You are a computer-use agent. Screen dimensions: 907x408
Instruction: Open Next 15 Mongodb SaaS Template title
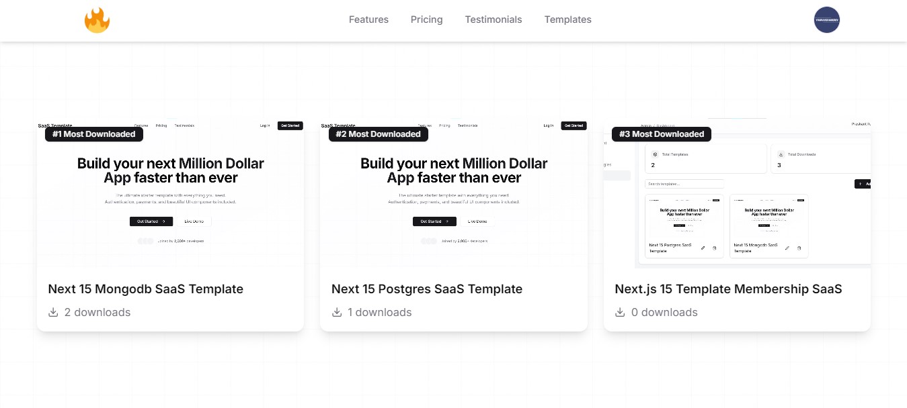click(x=145, y=289)
